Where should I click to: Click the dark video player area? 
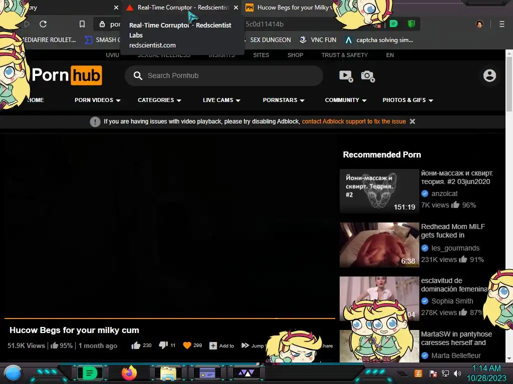coord(169,225)
